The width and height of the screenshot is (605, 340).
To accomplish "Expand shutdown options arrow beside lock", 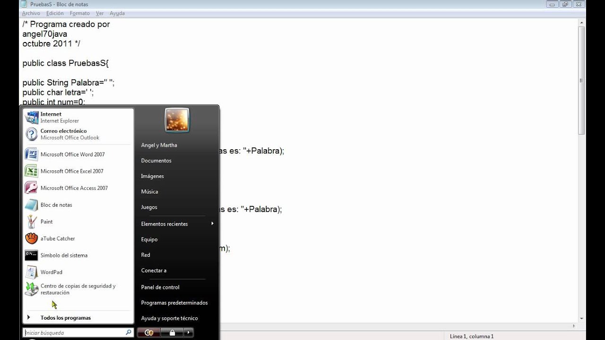I will coord(189,332).
